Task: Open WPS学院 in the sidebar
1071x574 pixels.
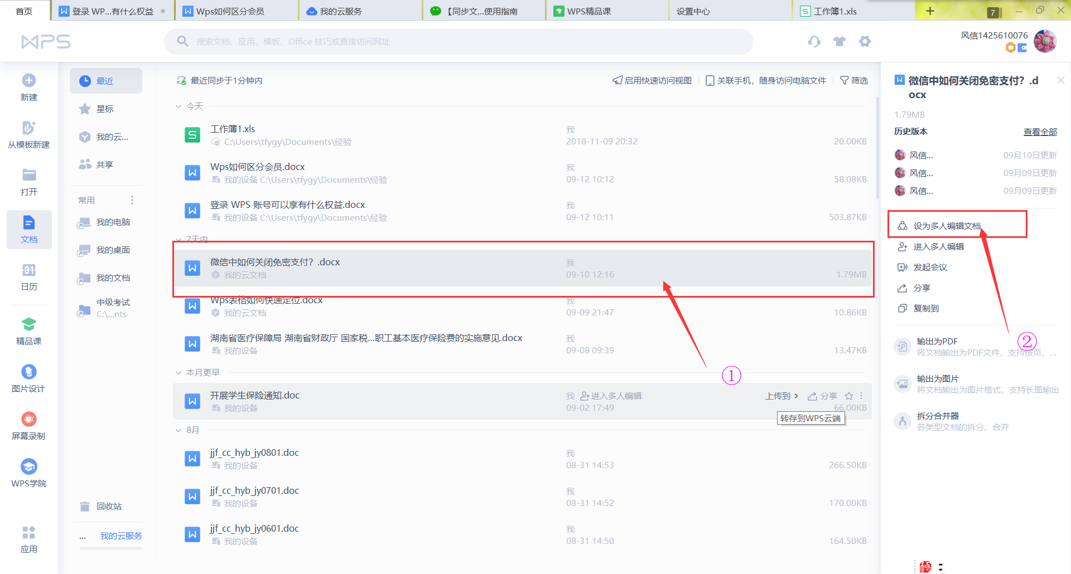Action: [29, 474]
